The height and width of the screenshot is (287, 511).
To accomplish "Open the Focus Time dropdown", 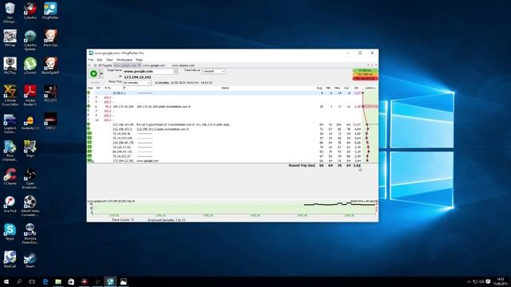I will click(137, 83).
